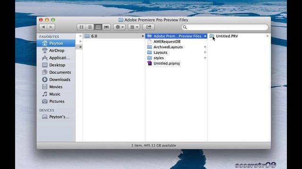This screenshot has height=169, width=302.
Task: Click the laptop icon under Devices
Action: (x=45, y=117)
